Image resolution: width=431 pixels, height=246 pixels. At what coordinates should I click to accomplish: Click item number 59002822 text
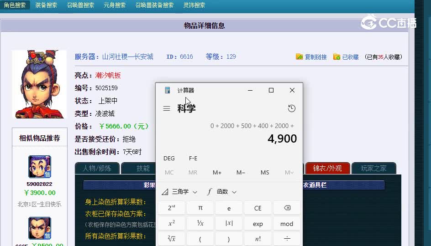point(39,184)
